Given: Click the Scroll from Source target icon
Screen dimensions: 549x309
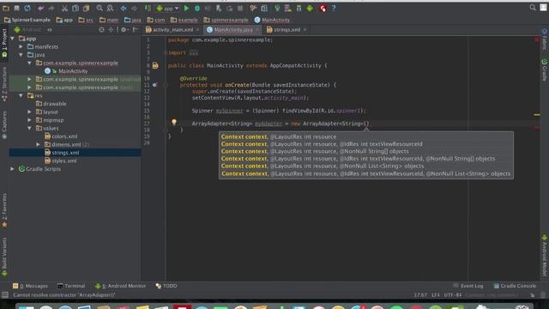Looking at the screenshot, I should (101, 30).
